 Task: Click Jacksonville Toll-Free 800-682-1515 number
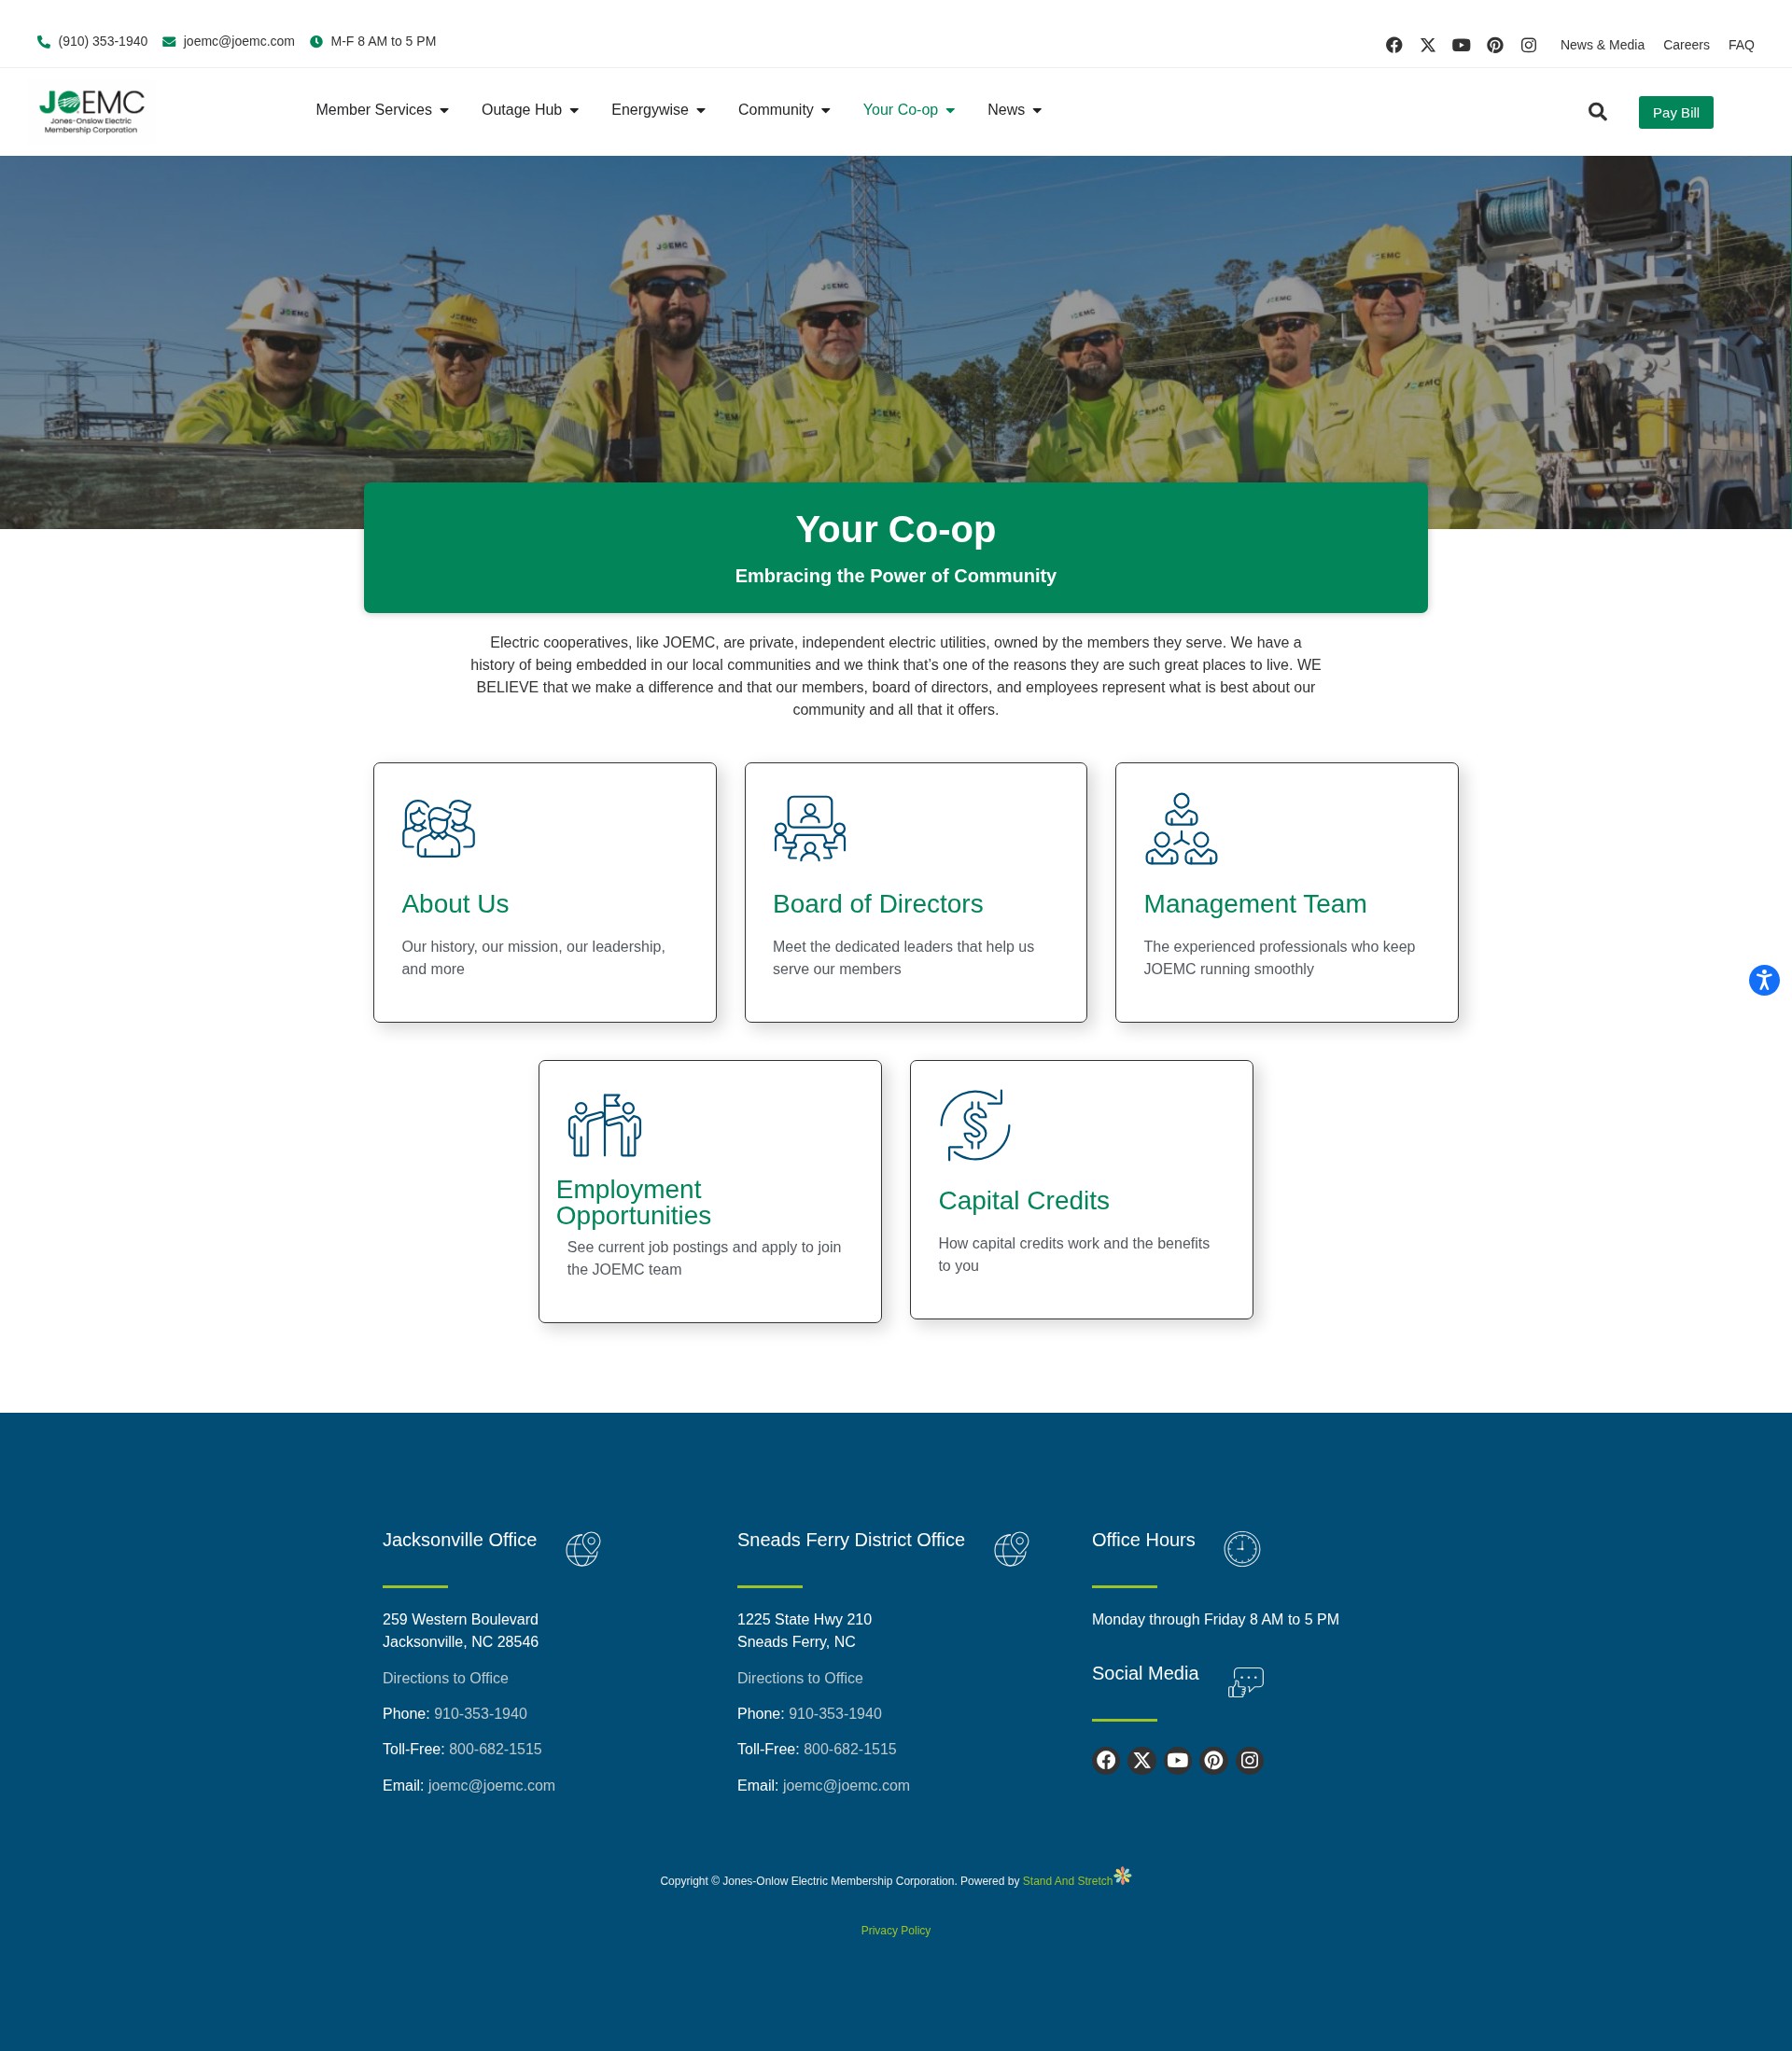point(495,1750)
